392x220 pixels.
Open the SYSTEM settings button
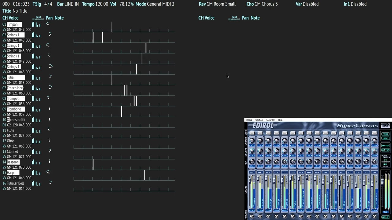click(x=385, y=150)
